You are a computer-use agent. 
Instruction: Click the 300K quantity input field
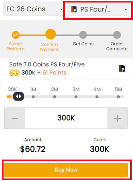[66, 118]
